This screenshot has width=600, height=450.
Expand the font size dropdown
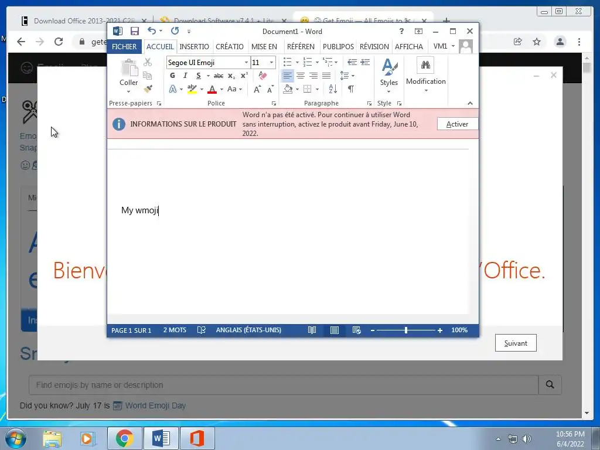coord(271,62)
